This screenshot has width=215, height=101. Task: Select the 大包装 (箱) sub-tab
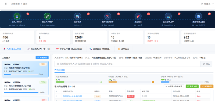point(59,70)
